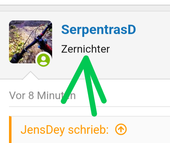Open SerpentrasD's mountain bike avatar picture
The height and width of the screenshot is (143, 170).
tap(31, 42)
